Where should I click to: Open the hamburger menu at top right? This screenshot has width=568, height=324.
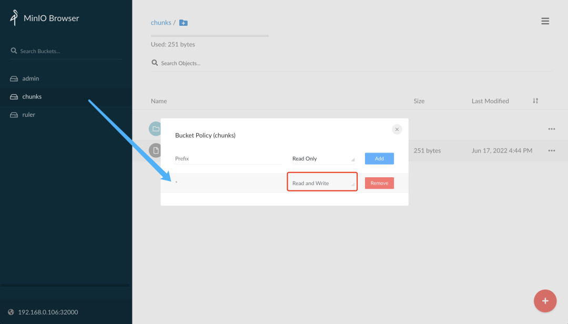[545, 21]
